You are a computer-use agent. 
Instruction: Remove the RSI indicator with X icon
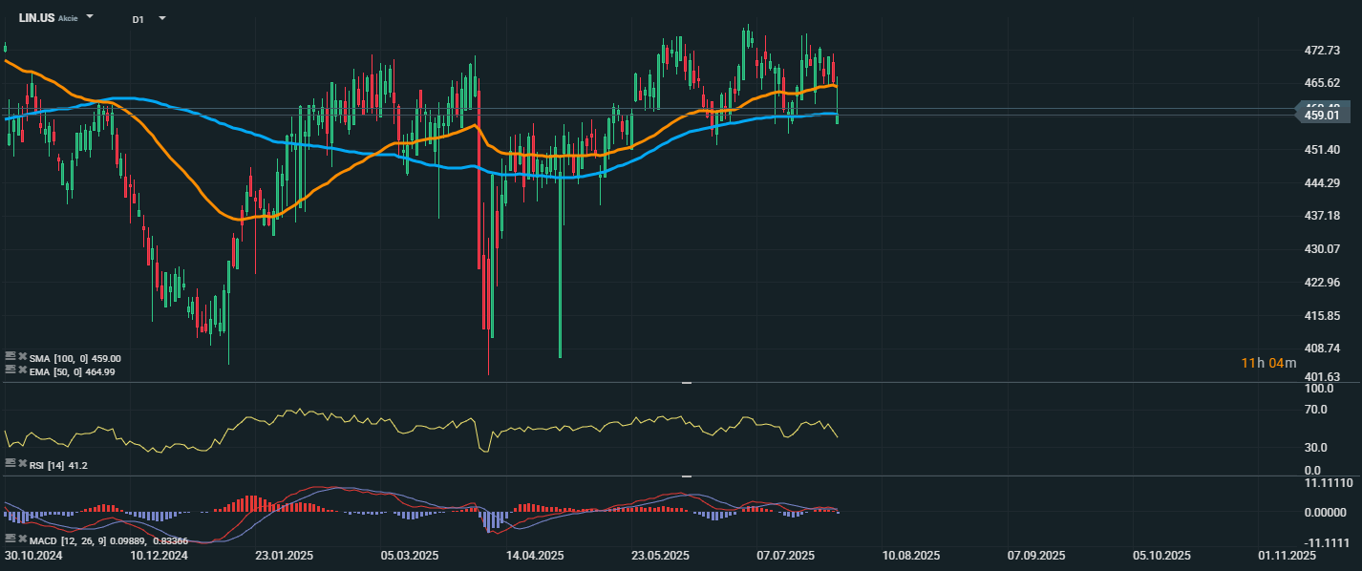tap(22, 463)
